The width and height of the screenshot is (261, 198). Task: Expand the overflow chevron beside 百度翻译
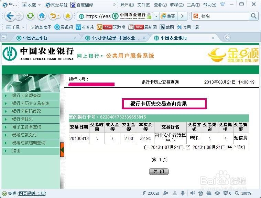(x=114, y=5)
